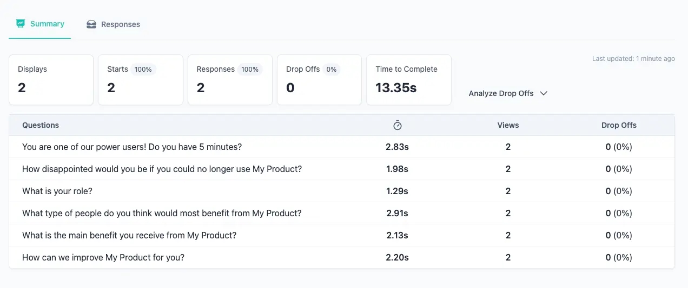This screenshot has height=288, width=688.
Task: Click the 13.35s time value
Action: click(396, 88)
